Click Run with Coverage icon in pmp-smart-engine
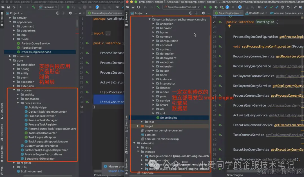 click(x=216, y=7)
